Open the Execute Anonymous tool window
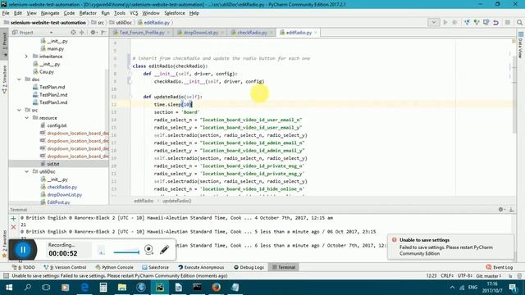 pos(201,267)
